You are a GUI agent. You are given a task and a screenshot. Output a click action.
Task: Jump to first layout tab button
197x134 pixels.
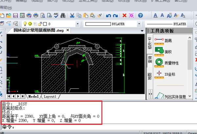9,96
